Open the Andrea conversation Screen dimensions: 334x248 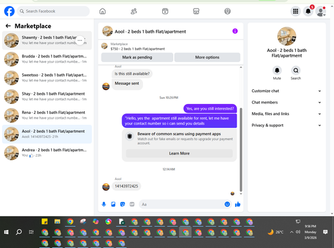coord(47,153)
